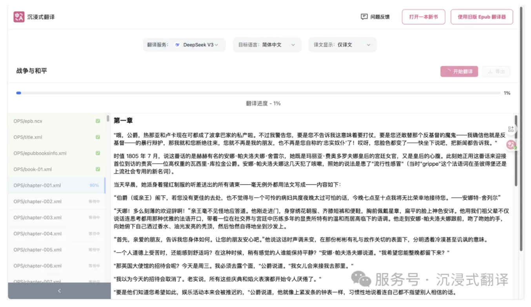The image size is (531, 307).
Task: Select OPS/chapter-001.xml in file list
Action: (x=37, y=186)
